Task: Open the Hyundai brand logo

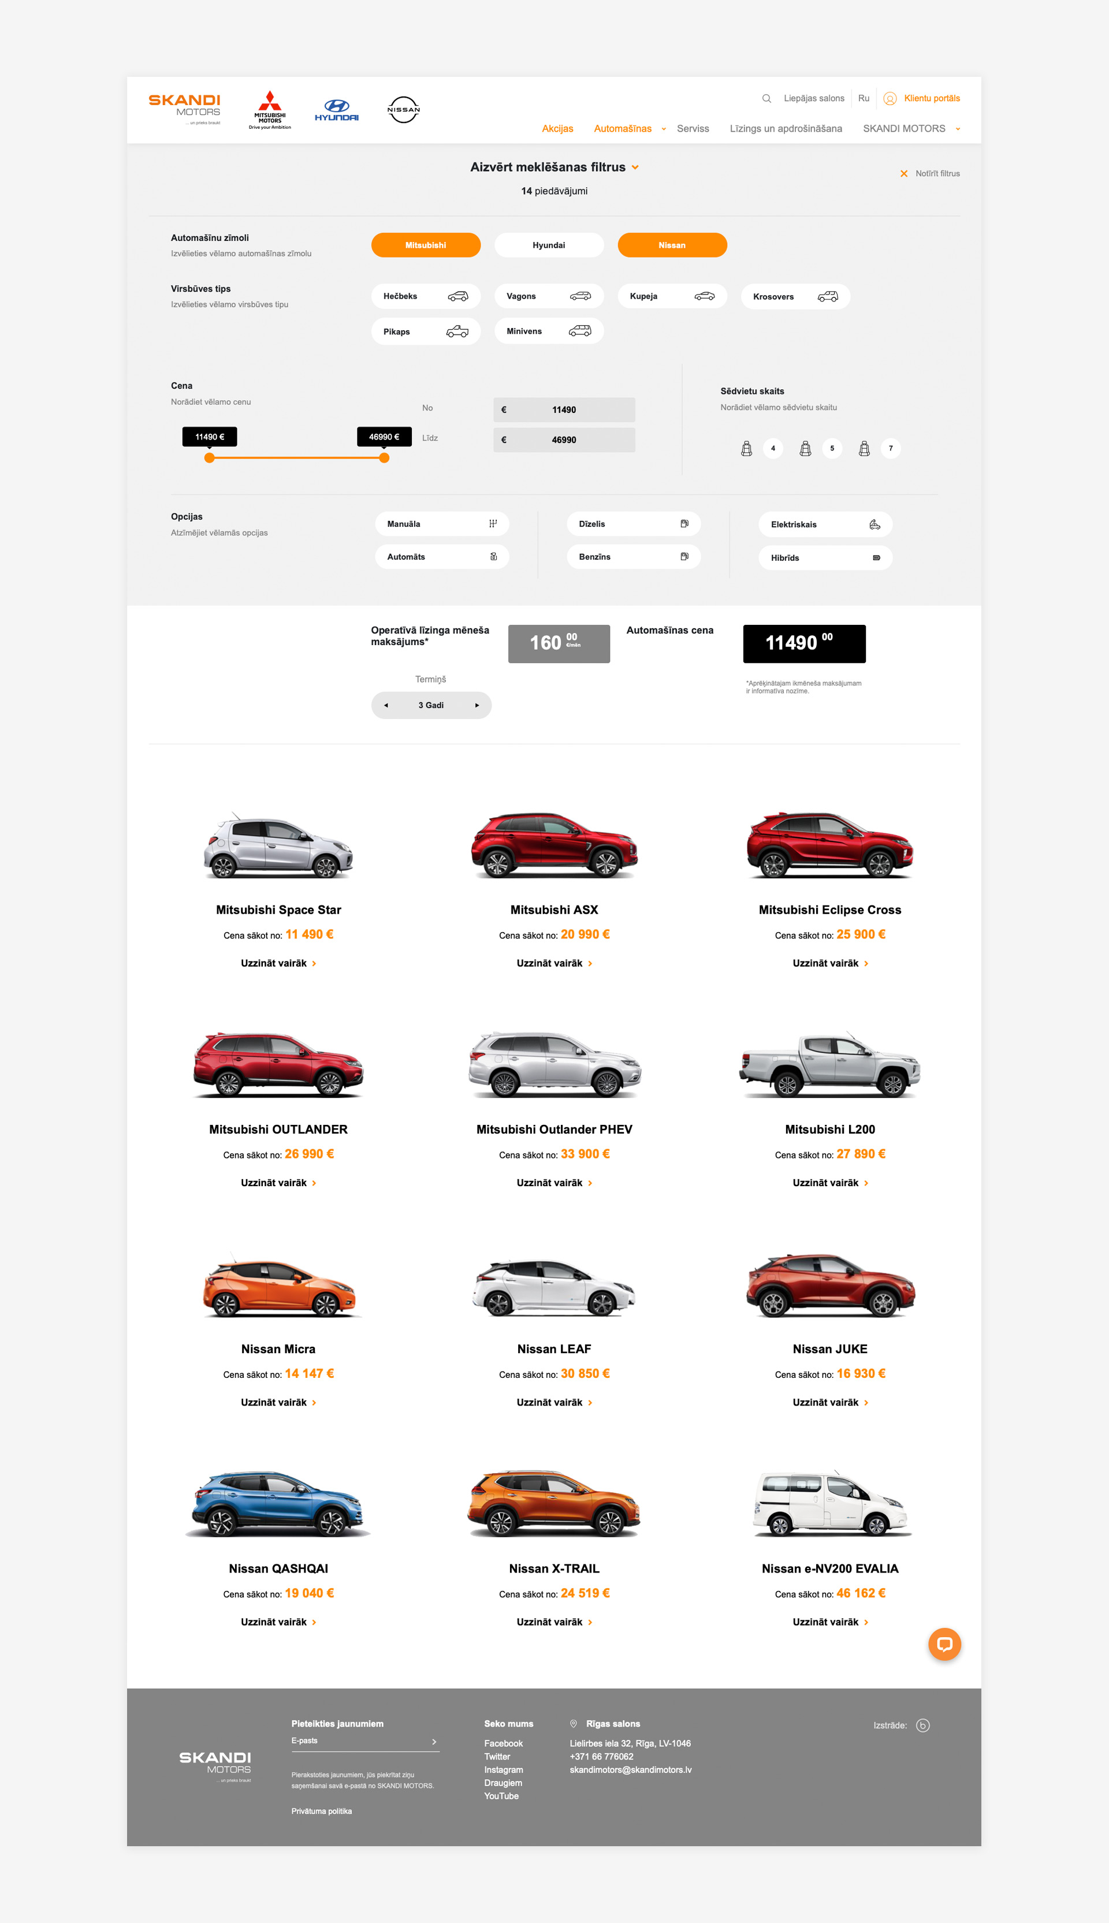Action: point(337,110)
